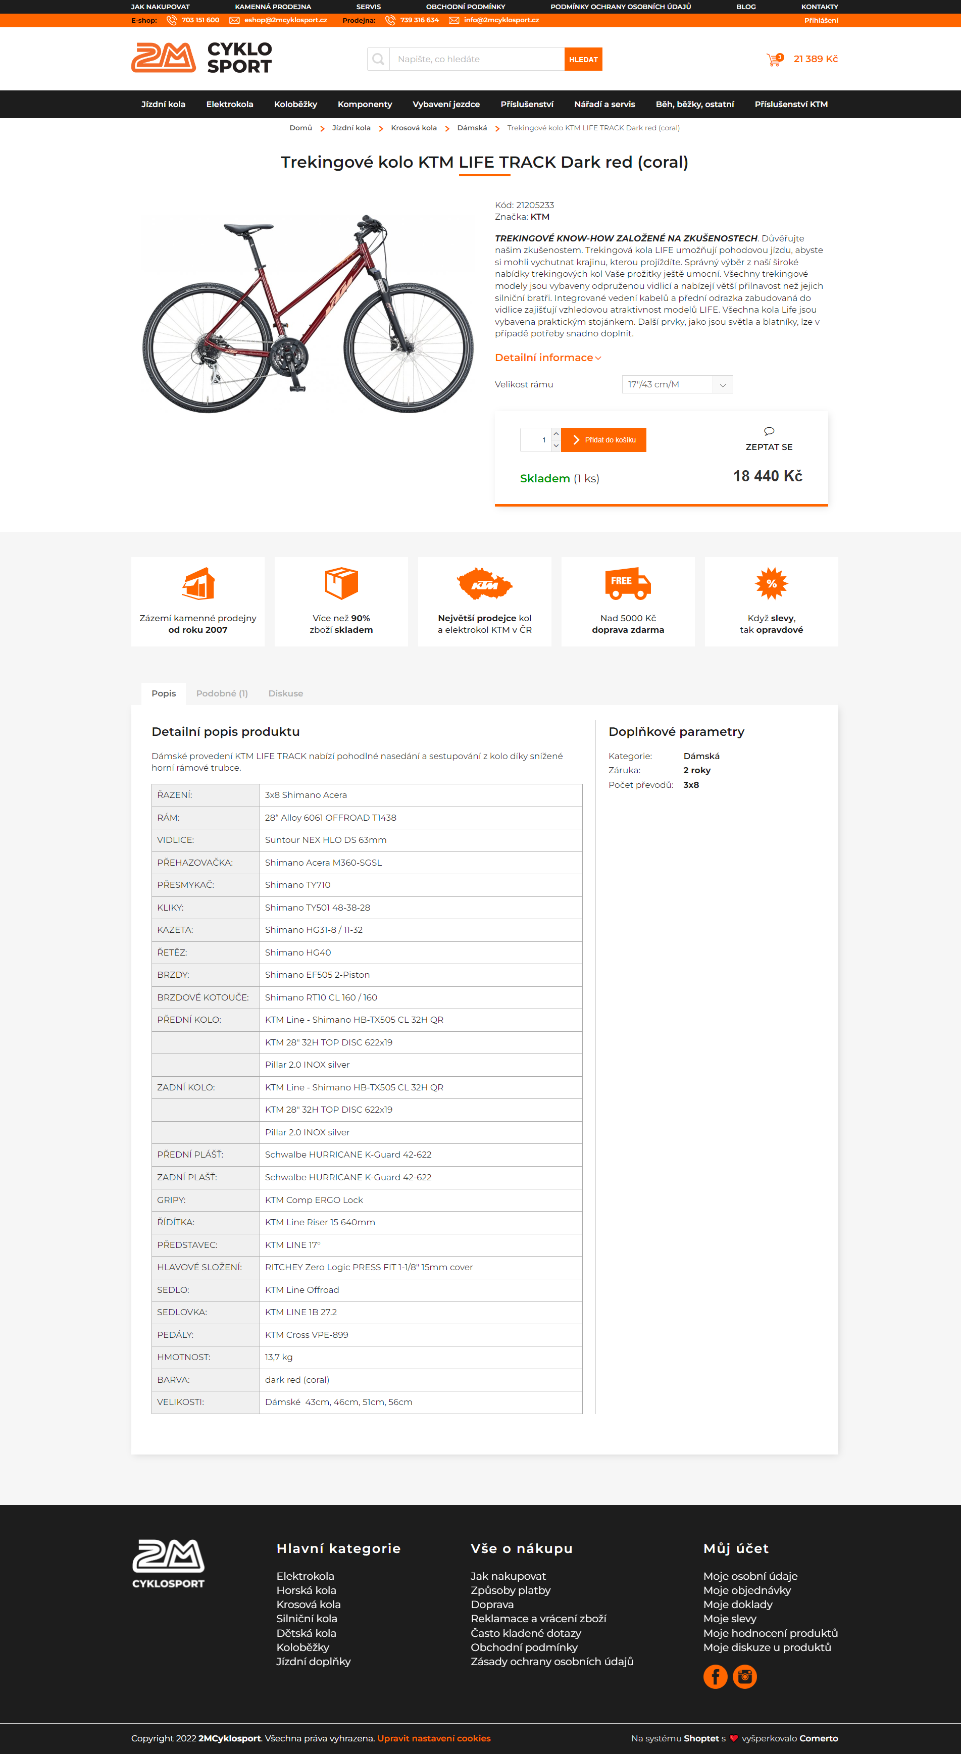Open the Komponenty menu

(x=365, y=104)
